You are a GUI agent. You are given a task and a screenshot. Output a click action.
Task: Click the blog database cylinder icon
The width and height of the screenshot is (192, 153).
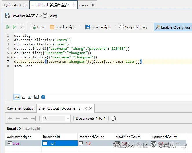pos(45,15)
